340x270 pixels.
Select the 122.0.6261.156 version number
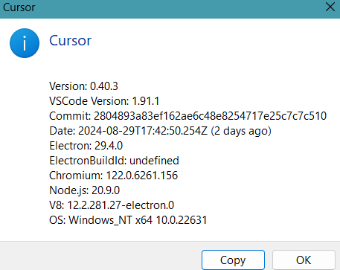[142, 176]
